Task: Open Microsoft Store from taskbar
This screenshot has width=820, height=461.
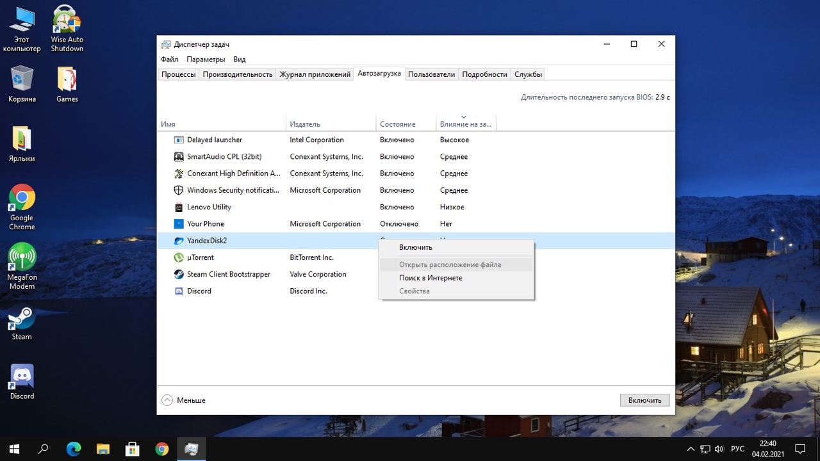Action: coord(133,449)
